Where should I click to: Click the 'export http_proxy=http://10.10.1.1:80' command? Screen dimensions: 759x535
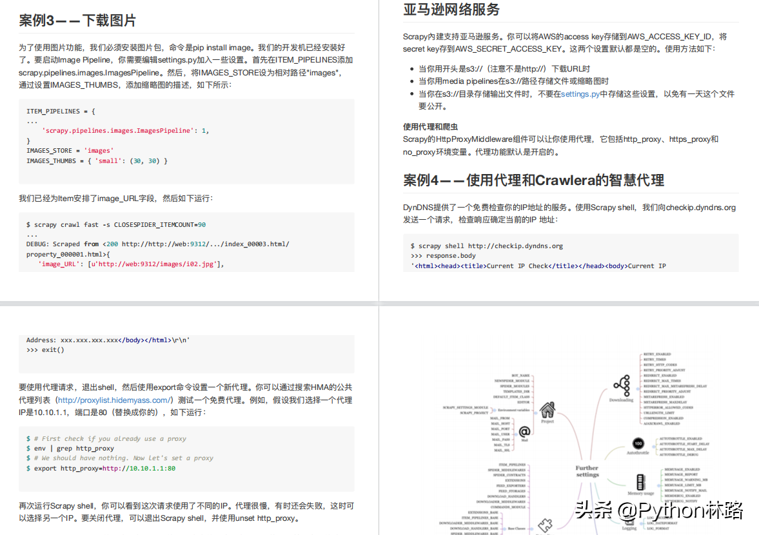[x=101, y=468]
